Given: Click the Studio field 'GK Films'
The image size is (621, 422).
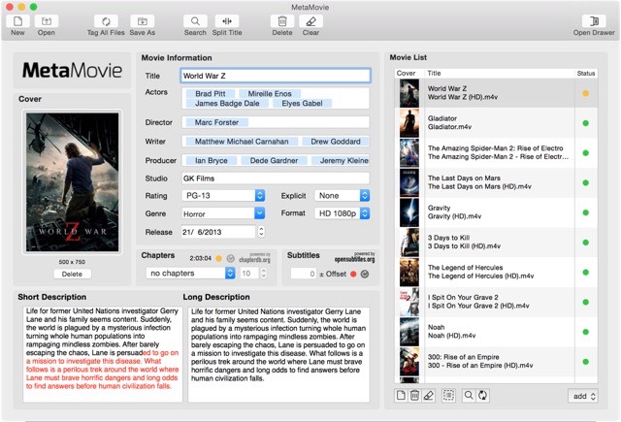Looking at the screenshot, I should pos(276,179).
